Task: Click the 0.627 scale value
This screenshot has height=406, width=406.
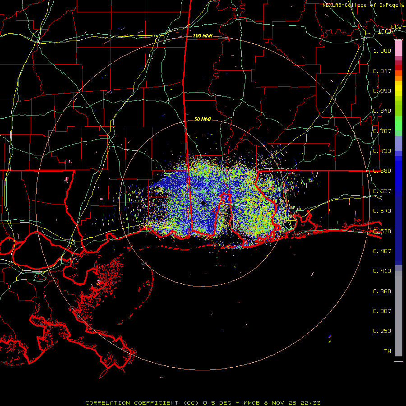Action: pyautogui.click(x=382, y=191)
